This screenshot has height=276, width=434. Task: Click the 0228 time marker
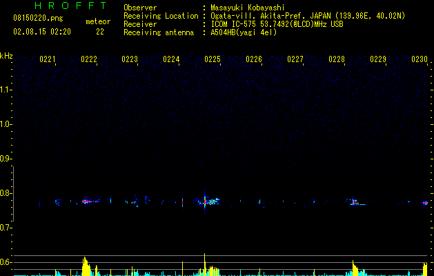(337, 59)
